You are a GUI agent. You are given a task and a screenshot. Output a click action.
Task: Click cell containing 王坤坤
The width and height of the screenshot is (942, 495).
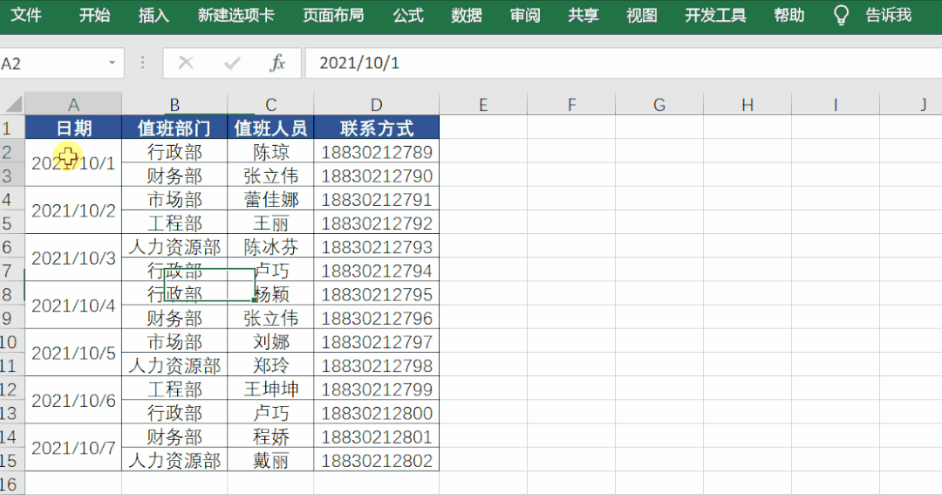click(x=270, y=389)
